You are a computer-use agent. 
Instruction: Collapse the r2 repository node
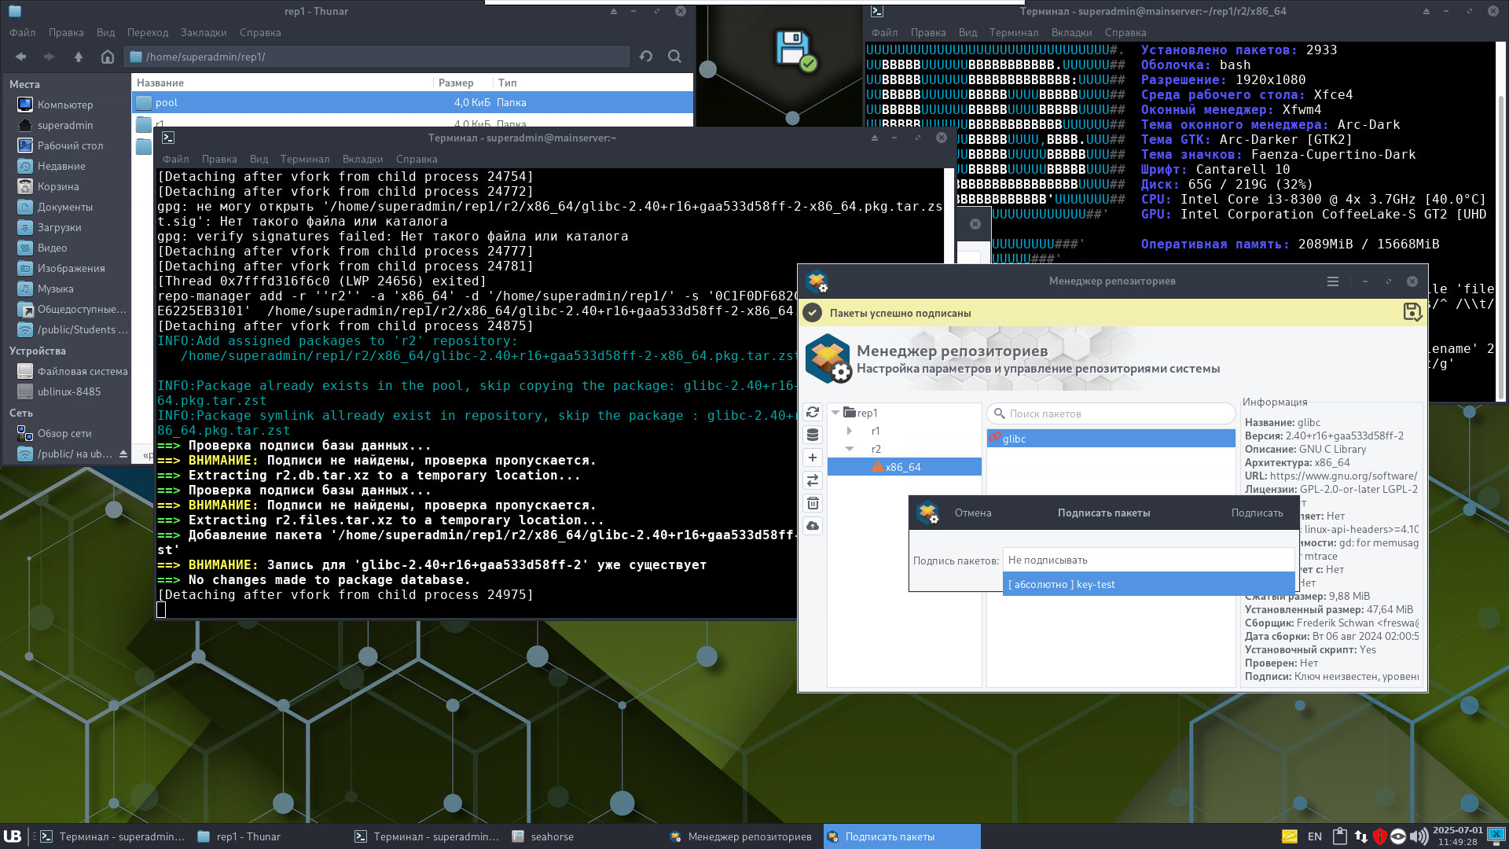[850, 449]
